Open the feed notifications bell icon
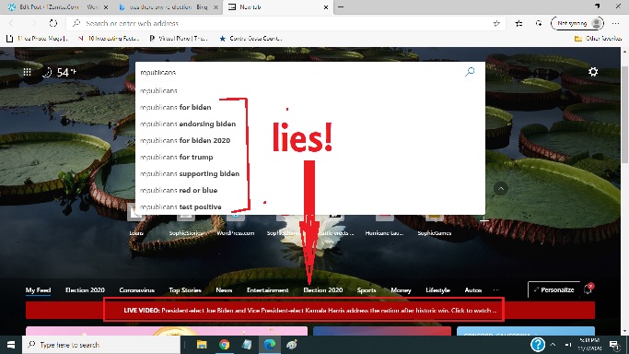Viewport: 629px width, 354px height. coord(588,289)
